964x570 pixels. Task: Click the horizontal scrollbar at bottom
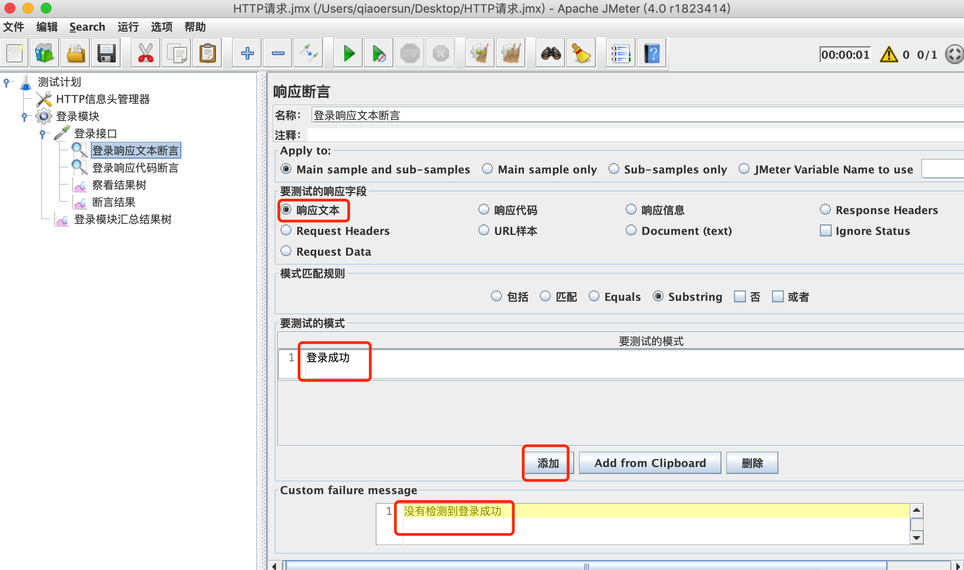[586, 566]
